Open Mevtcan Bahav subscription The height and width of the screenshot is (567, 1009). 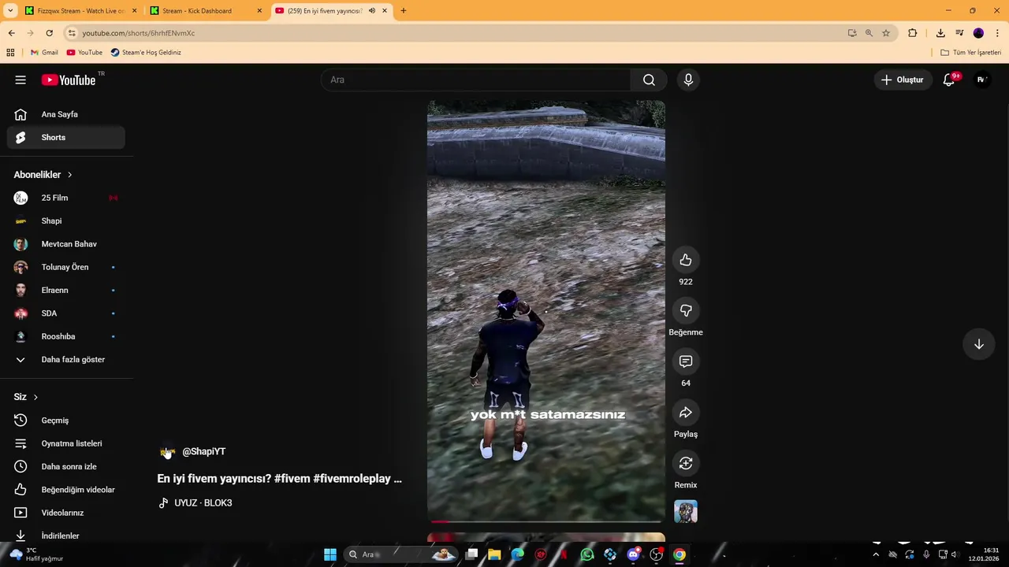coord(66,244)
